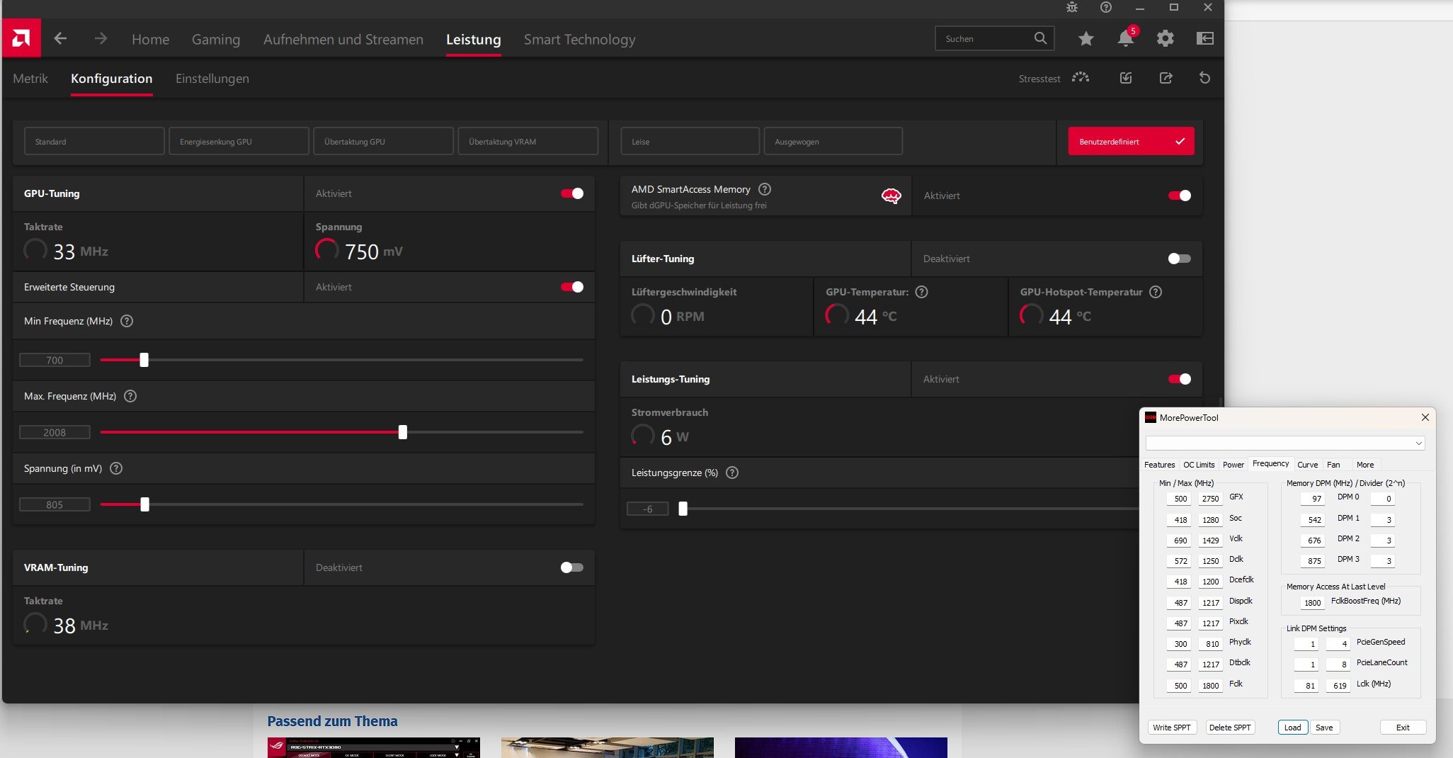Click the Benutzerdefiniert preset button
The height and width of the screenshot is (758, 1453).
coord(1131,142)
